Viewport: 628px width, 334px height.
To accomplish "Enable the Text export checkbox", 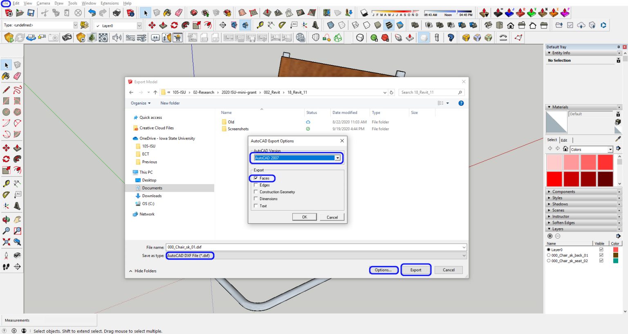I will 256,206.
